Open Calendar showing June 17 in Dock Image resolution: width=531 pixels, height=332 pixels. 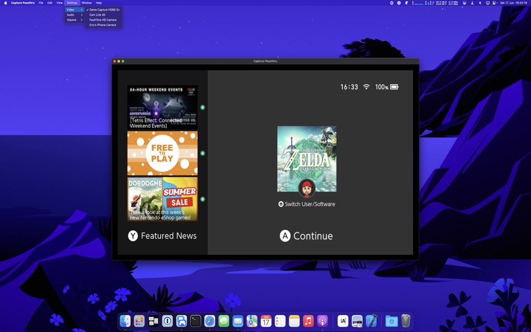pyautogui.click(x=266, y=320)
